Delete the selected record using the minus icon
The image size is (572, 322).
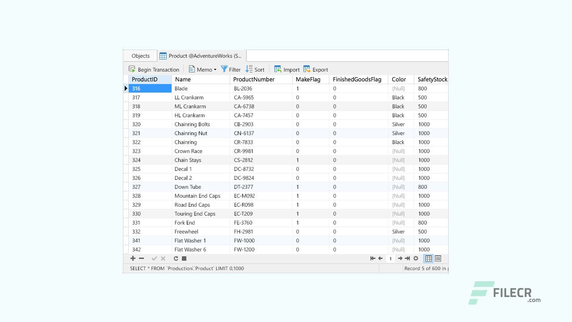click(142, 258)
